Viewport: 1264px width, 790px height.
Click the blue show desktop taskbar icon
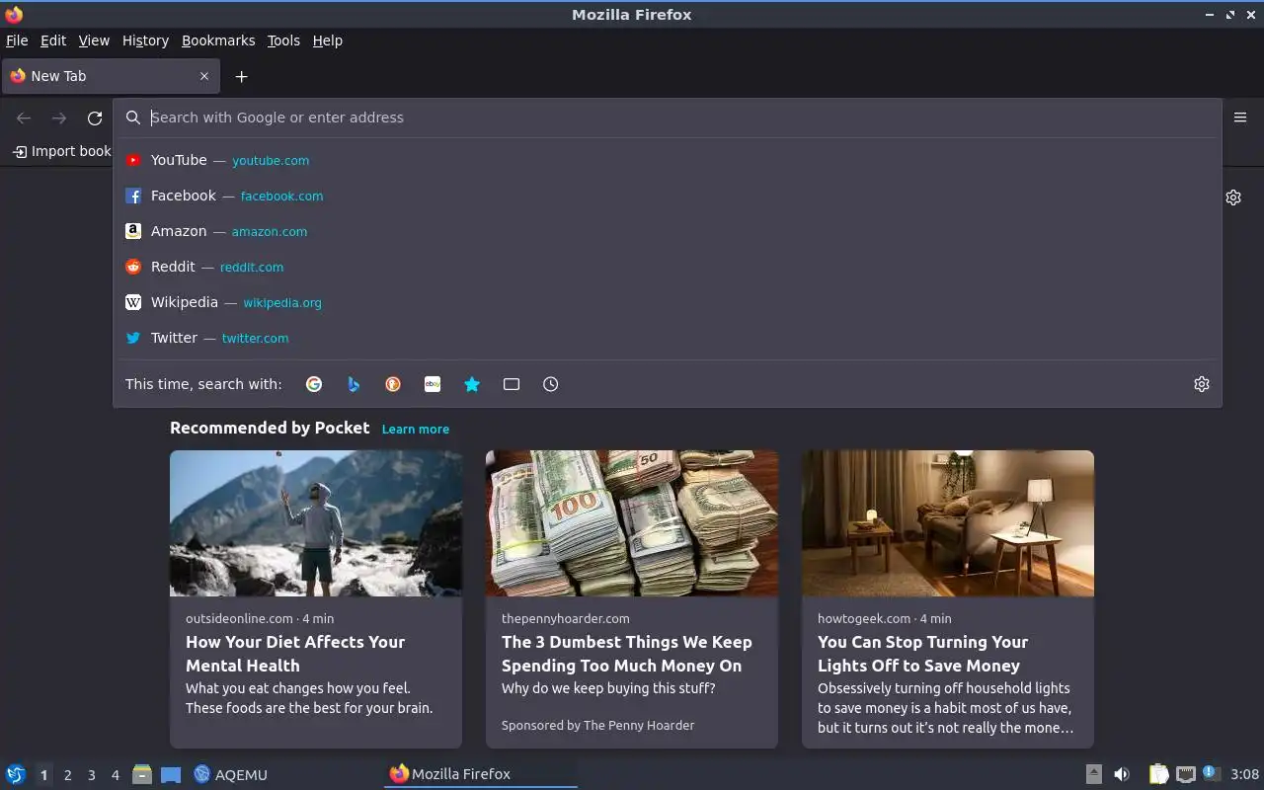tap(171, 774)
